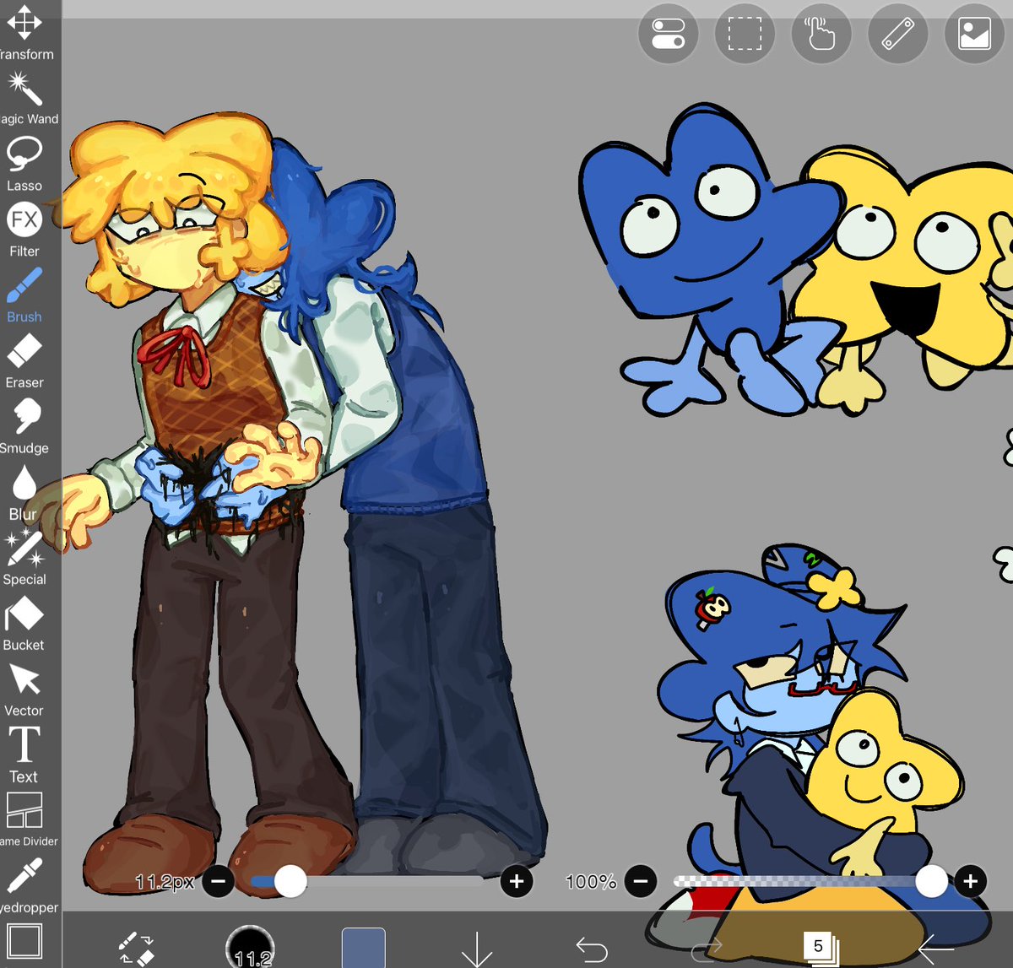The height and width of the screenshot is (968, 1013).
Task: Open brush settings showing 11.2
Action: [252, 947]
